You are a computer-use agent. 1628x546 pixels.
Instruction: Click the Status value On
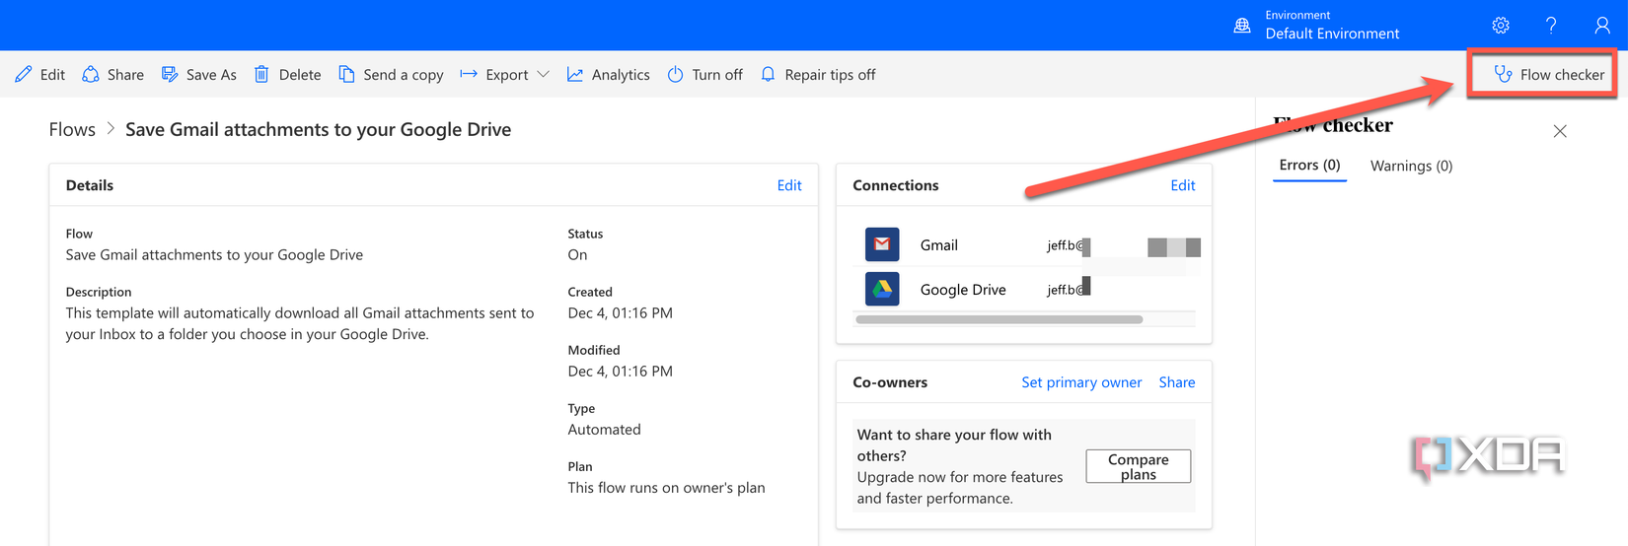pyautogui.click(x=577, y=255)
